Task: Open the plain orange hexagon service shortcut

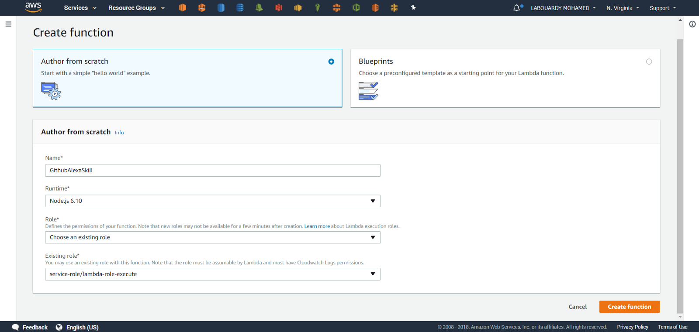Action: [183, 8]
